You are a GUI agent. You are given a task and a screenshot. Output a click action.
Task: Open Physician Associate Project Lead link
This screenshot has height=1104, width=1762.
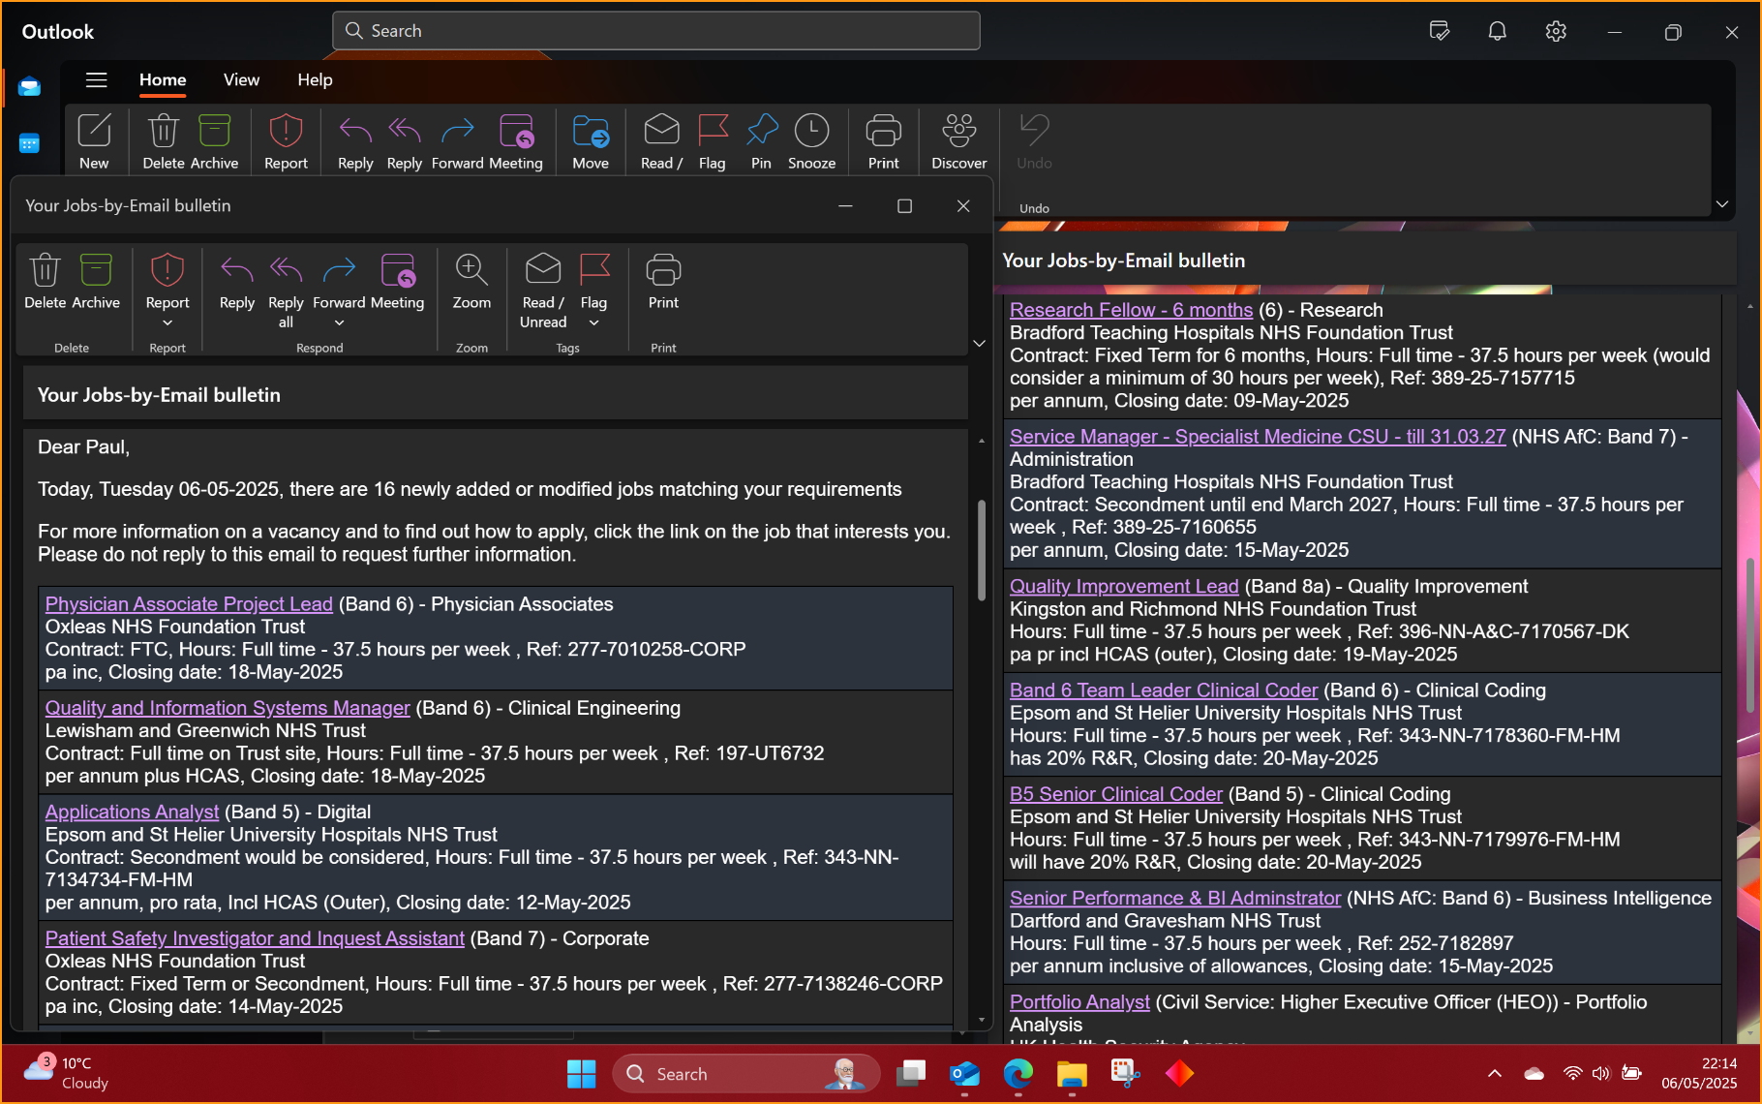click(189, 604)
